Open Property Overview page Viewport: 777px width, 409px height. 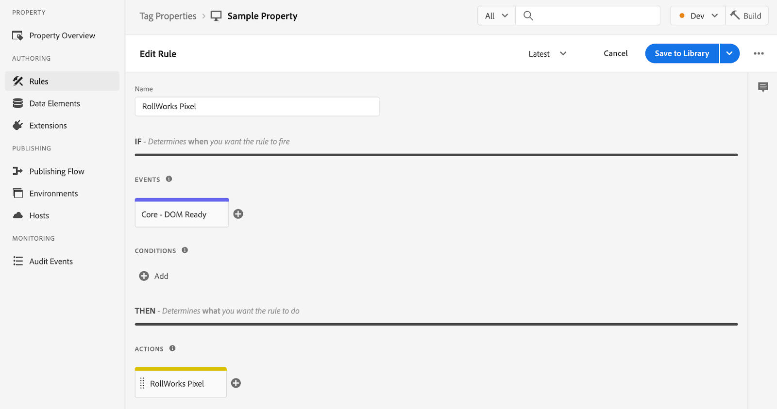62,35
